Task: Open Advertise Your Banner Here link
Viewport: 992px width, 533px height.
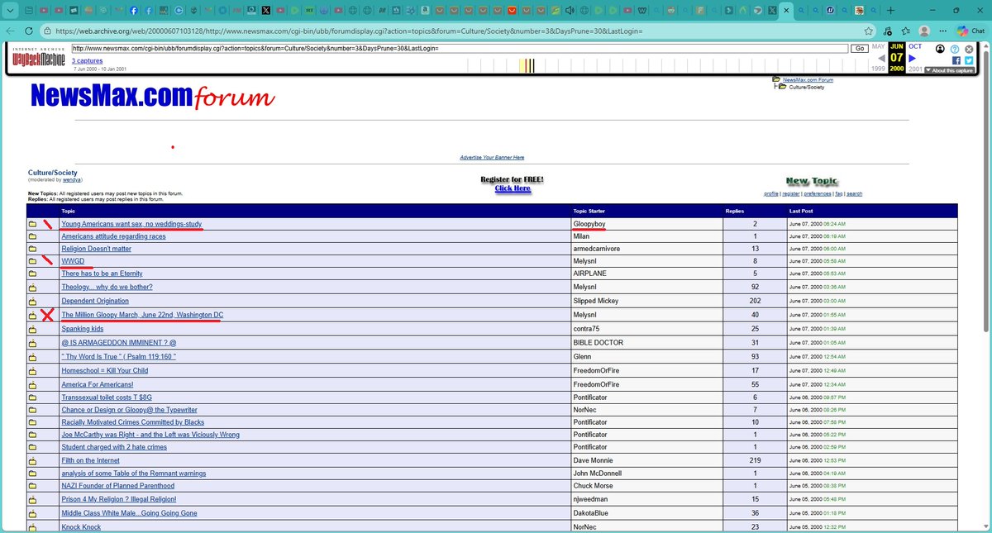Action: click(492, 157)
